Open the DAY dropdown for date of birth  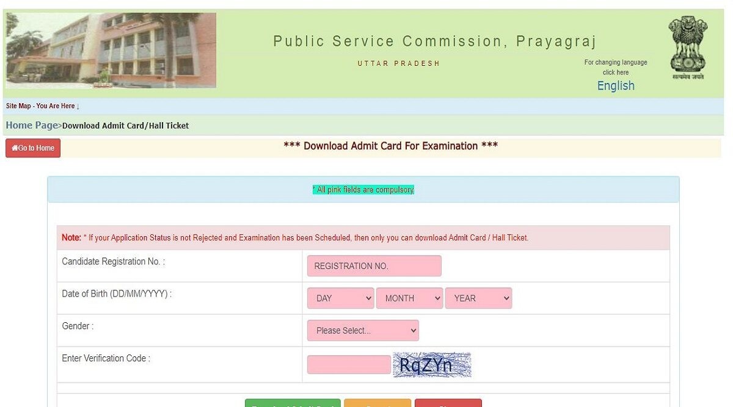(x=340, y=298)
